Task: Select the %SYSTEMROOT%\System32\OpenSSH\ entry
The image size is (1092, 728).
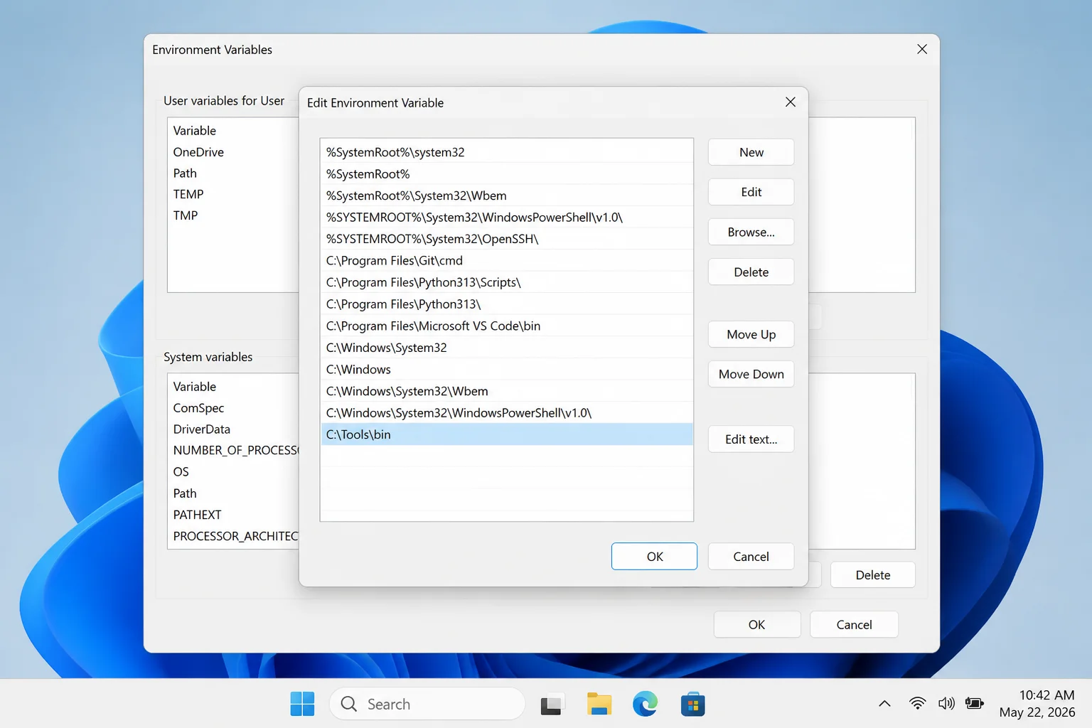Action: coord(507,239)
